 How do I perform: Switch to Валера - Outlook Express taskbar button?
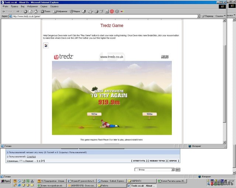click(112, 181)
